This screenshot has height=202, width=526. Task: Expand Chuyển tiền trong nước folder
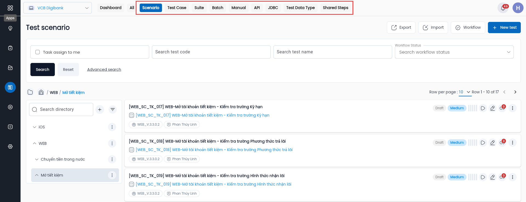(37, 159)
